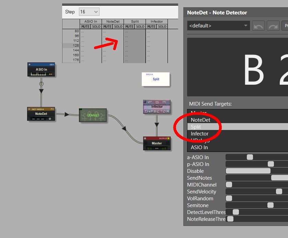This screenshot has width=288, height=238.
Task: Choose Split in MIDI Send Targets
Action: click(x=196, y=127)
